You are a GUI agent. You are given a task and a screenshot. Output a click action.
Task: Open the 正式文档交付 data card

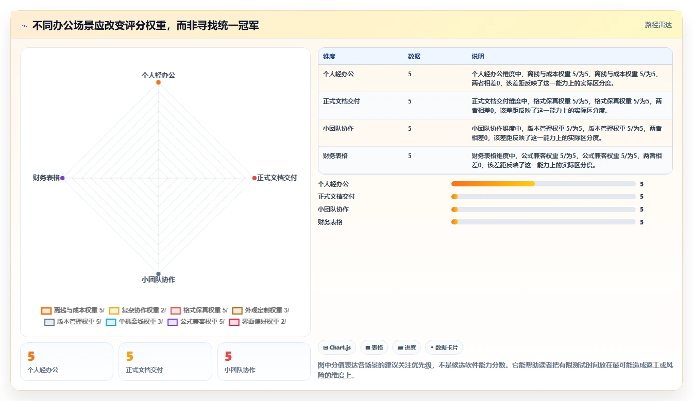[x=165, y=362]
